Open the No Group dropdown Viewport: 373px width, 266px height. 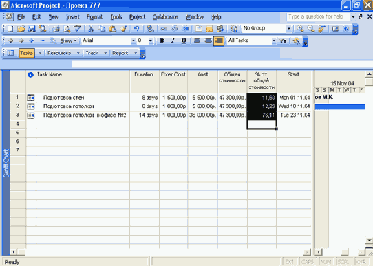288,29
